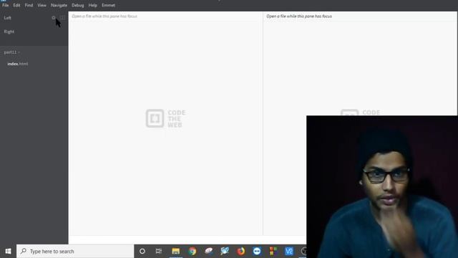Select the Right working set pane label
Screen dimensions: 458x258
point(9,32)
